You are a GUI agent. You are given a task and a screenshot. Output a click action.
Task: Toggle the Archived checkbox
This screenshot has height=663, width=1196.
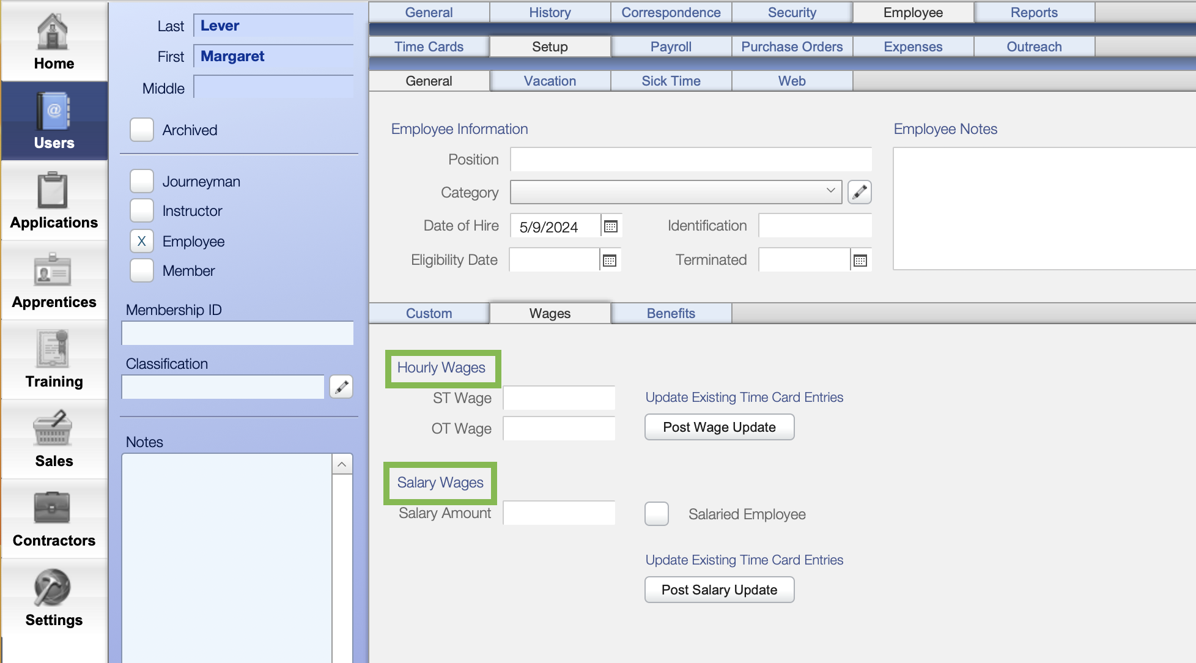(x=142, y=130)
